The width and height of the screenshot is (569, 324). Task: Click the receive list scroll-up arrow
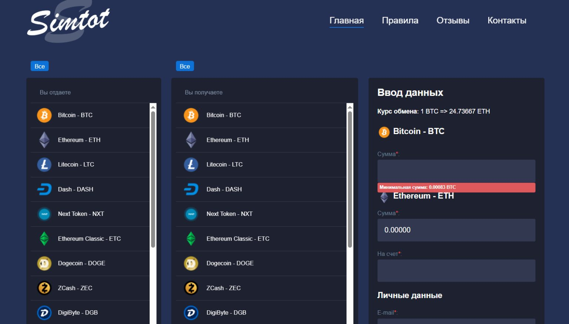tap(350, 107)
